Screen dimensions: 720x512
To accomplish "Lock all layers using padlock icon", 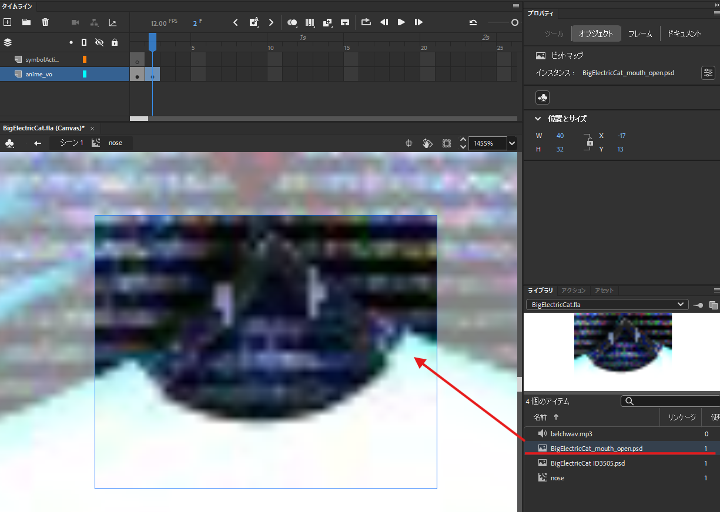I will pyautogui.click(x=115, y=42).
